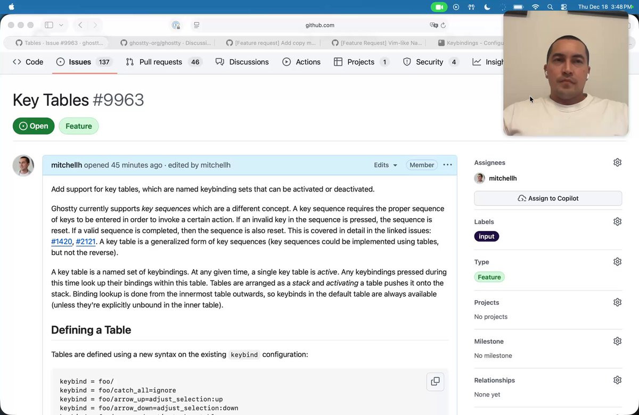Click the Key Tables #9963 title
This screenshot has height=415, width=639.
click(x=78, y=100)
